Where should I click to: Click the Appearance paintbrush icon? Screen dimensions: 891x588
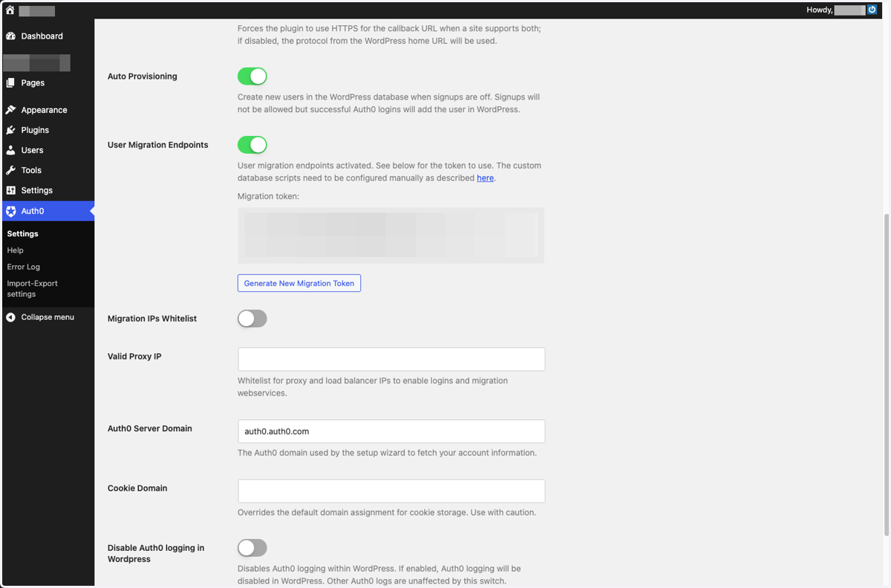pos(10,110)
